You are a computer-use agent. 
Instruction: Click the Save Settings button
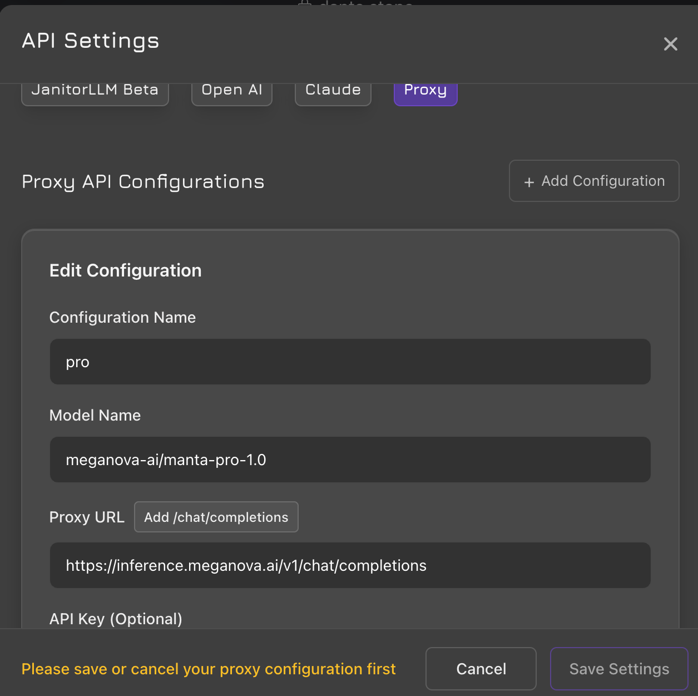[619, 669]
